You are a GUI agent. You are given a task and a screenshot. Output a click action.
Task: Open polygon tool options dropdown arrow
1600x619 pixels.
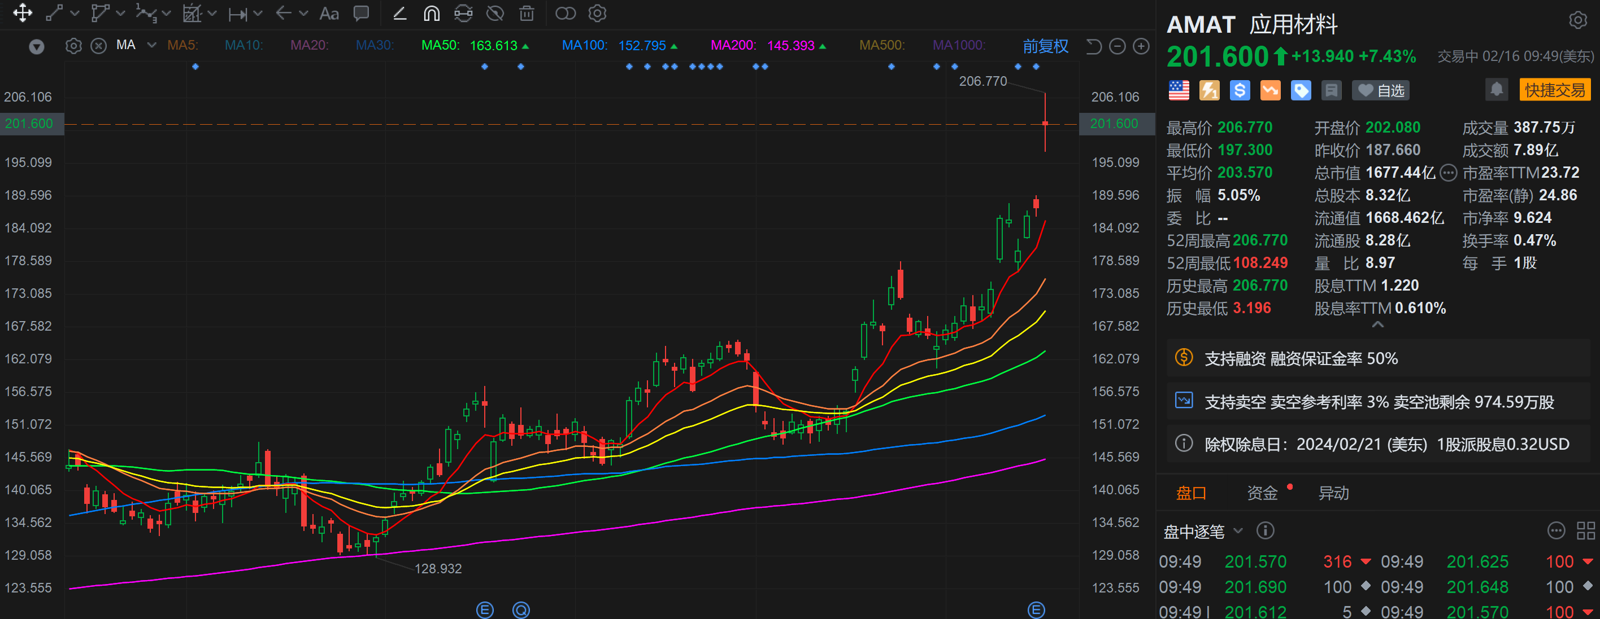click(120, 13)
